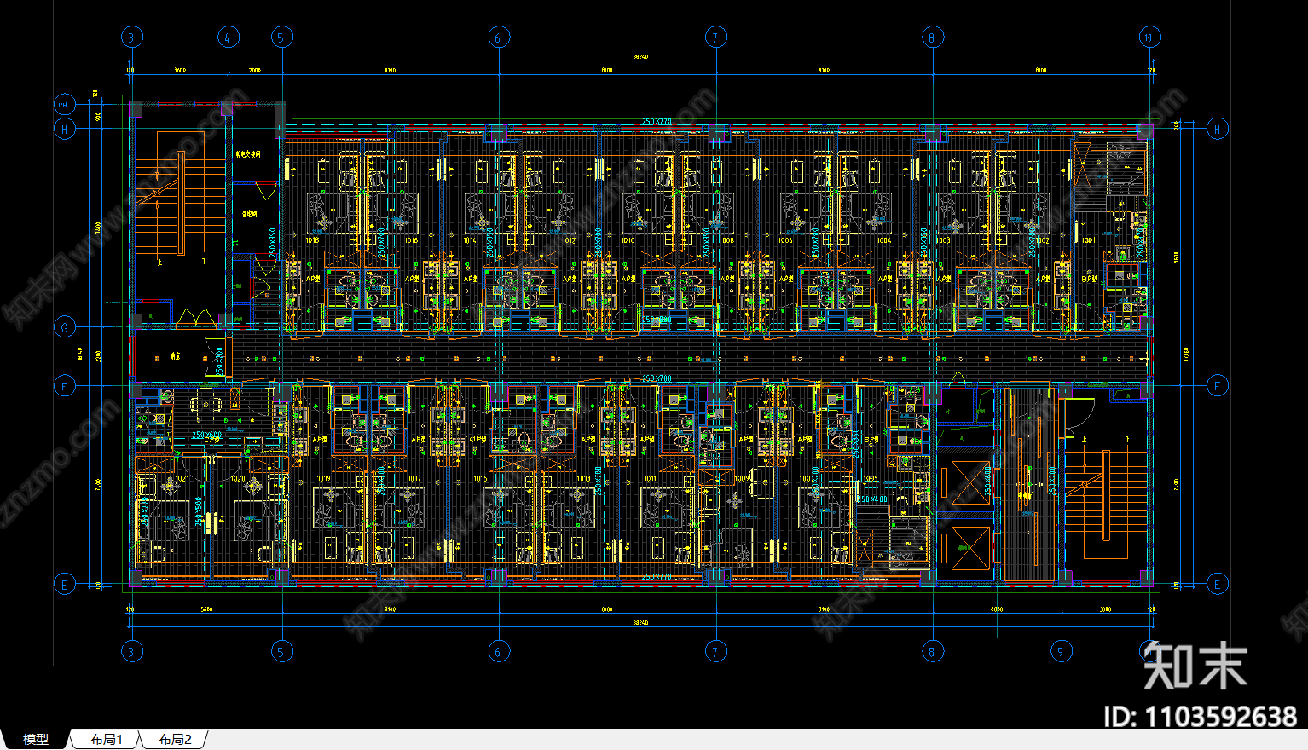Image resolution: width=1308 pixels, height=750 pixels.
Task: Switch to the 模型 tab
Action: (36, 739)
